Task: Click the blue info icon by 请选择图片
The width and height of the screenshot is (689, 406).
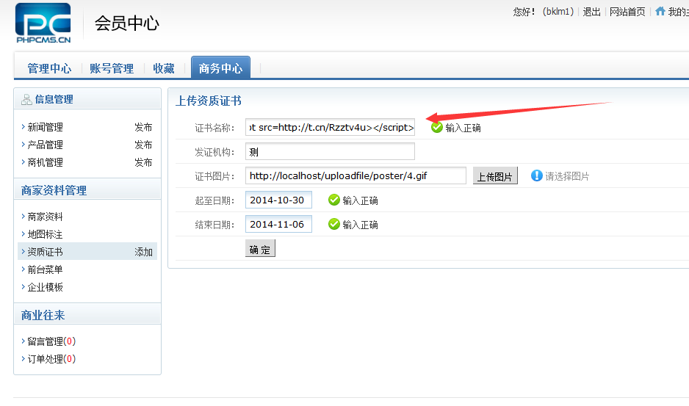Action: (536, 175)
